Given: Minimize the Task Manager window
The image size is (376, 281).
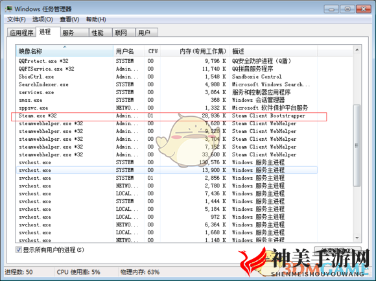Looking at the screenshot, I should (x=332, y=9).
